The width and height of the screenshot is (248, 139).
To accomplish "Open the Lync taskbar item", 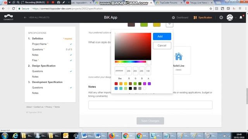I will tap(156, 136).
